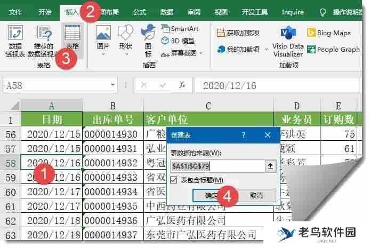Select column C header
This screenshot has width=370, height=248.
(208, 106)
